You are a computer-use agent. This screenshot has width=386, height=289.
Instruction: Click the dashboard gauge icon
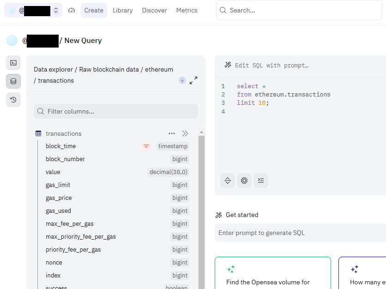(x=72, y=10)
